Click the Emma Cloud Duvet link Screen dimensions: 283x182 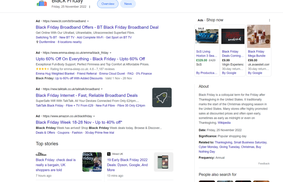[112, 74]
